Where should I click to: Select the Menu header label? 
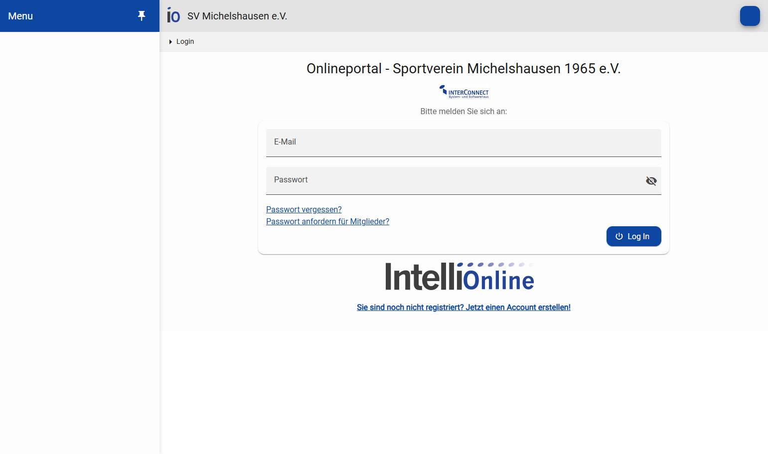(20, 16)
